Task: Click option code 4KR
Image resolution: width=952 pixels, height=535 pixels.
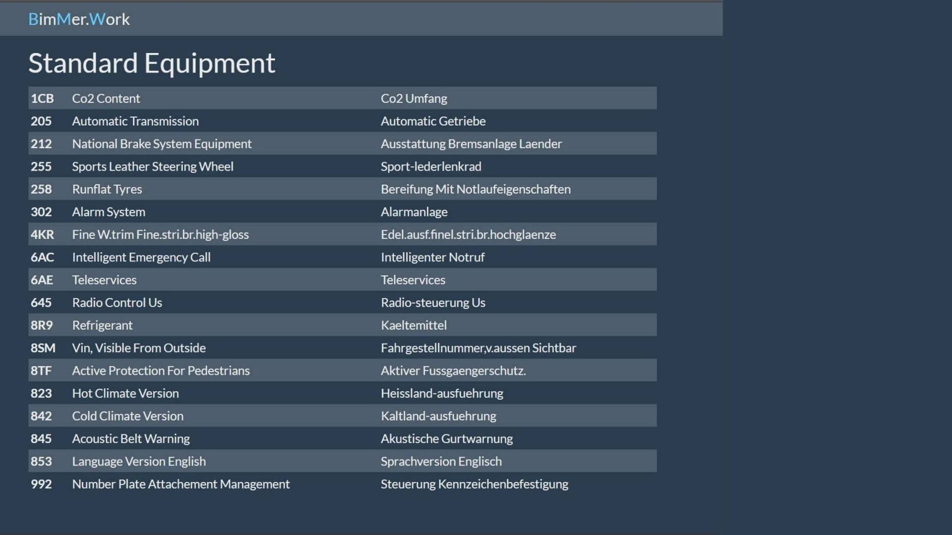Action: [42, 235]
